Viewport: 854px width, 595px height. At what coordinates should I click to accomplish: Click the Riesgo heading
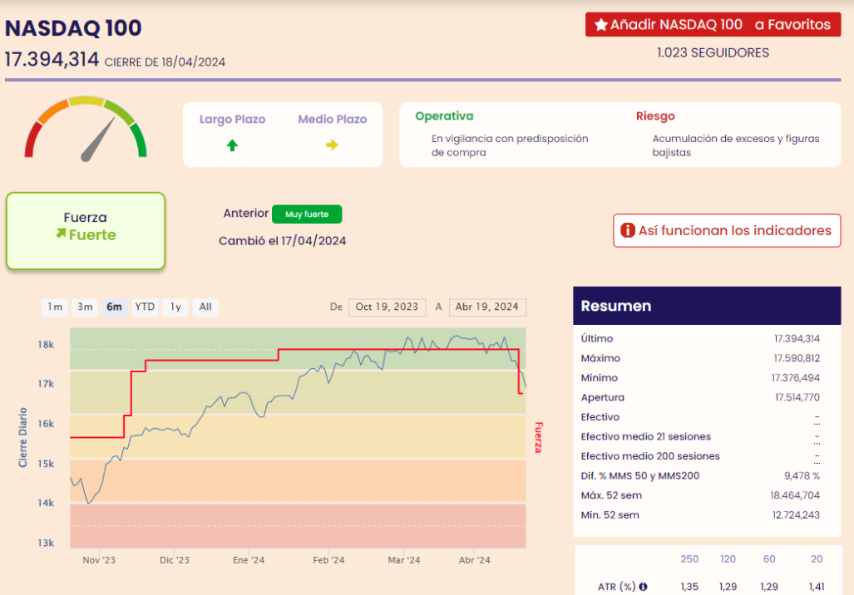pyautogui.click(x=655, y=116)
